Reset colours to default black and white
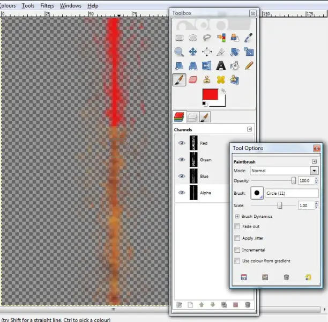The image size is (328, 322). (204, 104)
